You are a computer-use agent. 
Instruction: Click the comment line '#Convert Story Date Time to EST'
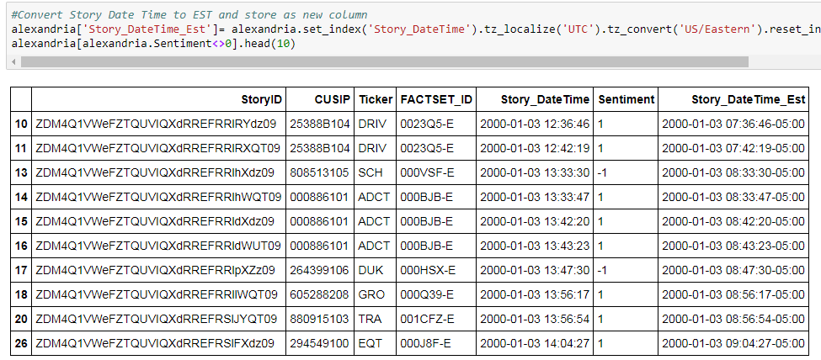189,15
